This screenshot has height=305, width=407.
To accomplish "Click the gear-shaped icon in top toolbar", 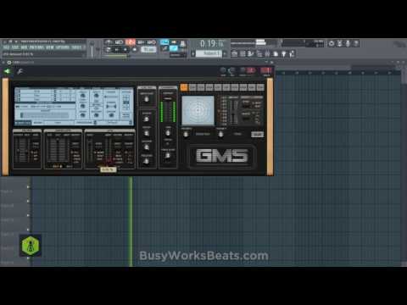I will point(332,43).
